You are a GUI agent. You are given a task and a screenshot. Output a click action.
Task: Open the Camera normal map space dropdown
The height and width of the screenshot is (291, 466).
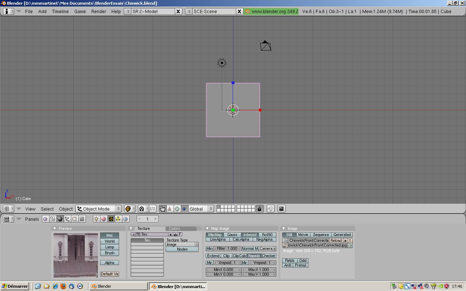[x=267, y=249]
